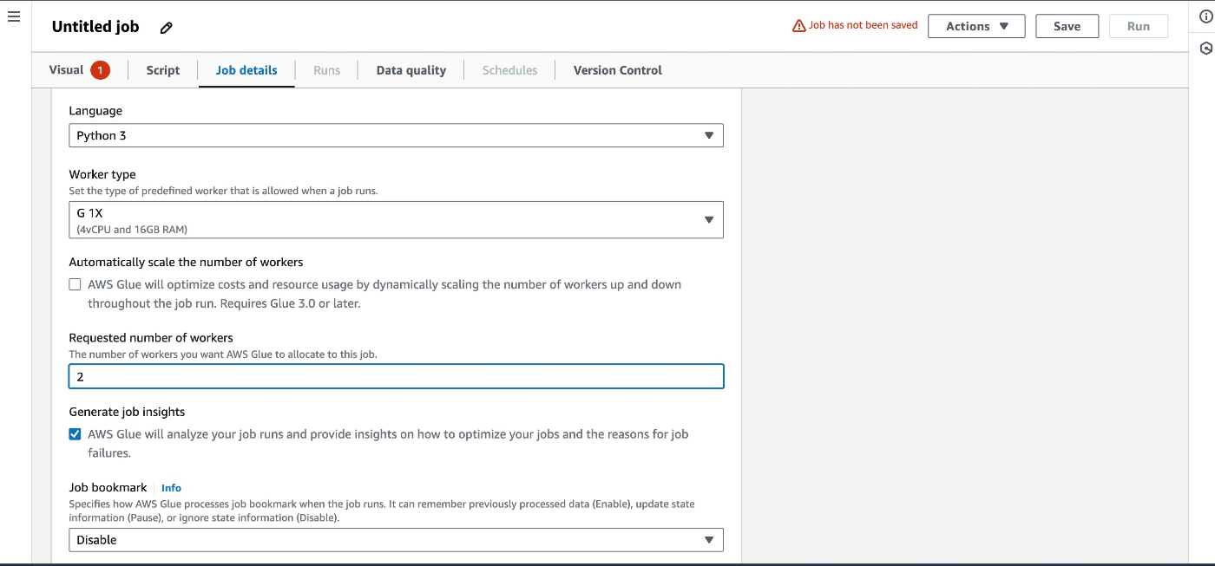Open the hamburger navigation menu

(13, 17)
